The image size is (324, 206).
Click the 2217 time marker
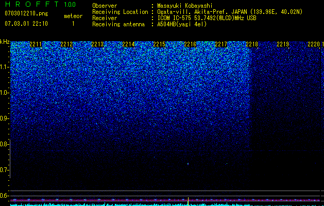221,44
